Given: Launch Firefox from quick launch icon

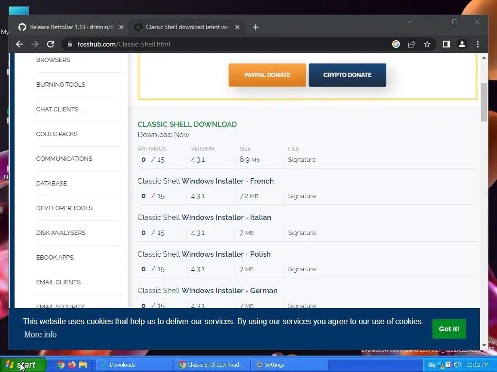Looking at the screenshot, I should click(72, 365).
